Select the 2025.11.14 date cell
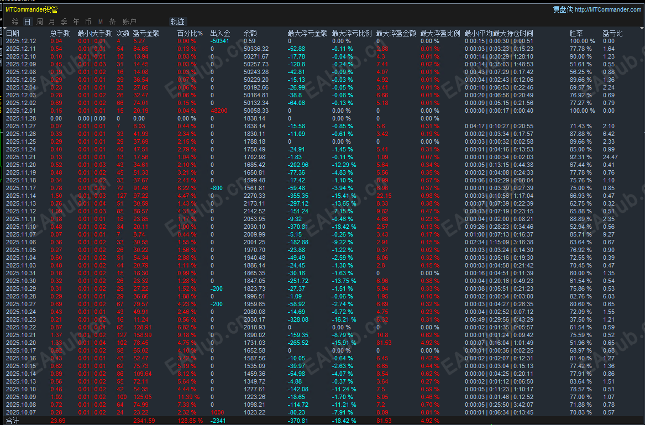The width and height of the screenshot is (645, 425). (21, 196)
